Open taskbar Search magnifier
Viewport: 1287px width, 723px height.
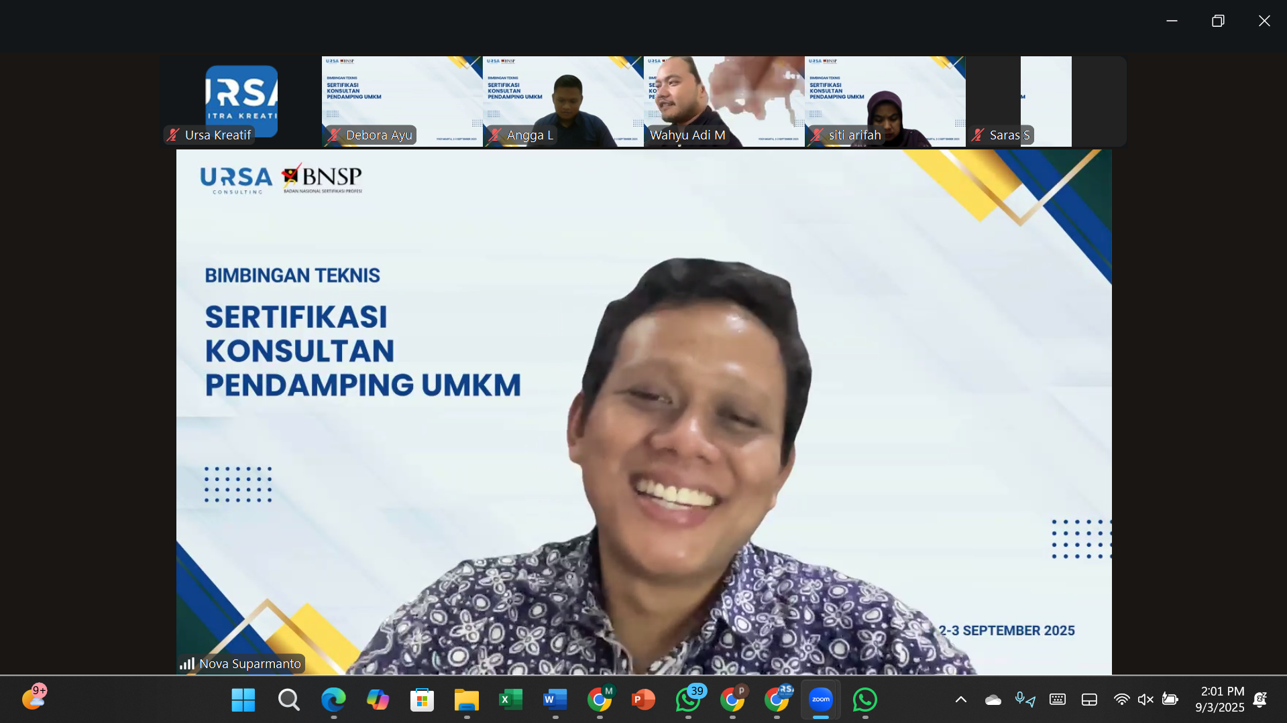click(288, 700)
